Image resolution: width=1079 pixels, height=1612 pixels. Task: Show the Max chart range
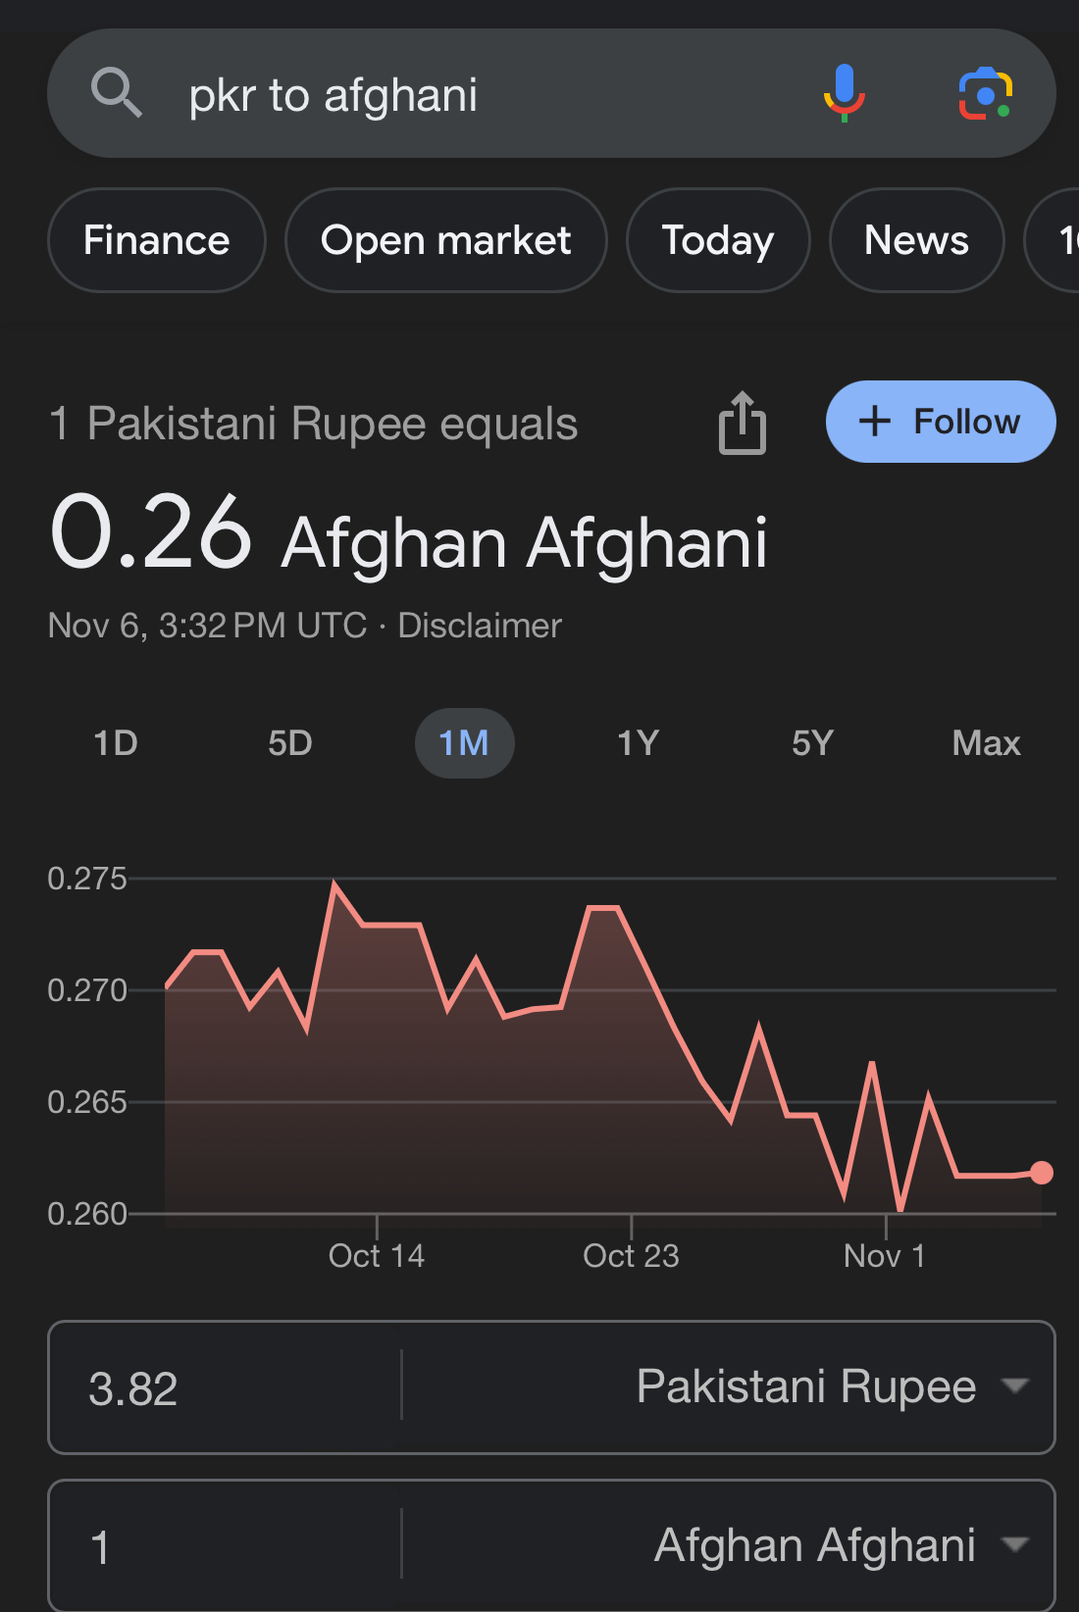987,743
